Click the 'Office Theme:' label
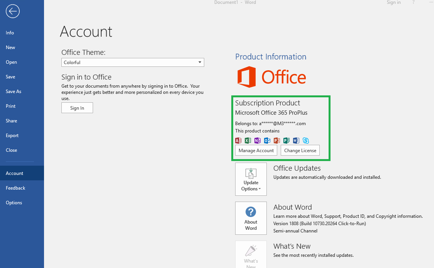The width and height of the screenshot is (434, 268). pyautogui.click(x=83, y=53)
